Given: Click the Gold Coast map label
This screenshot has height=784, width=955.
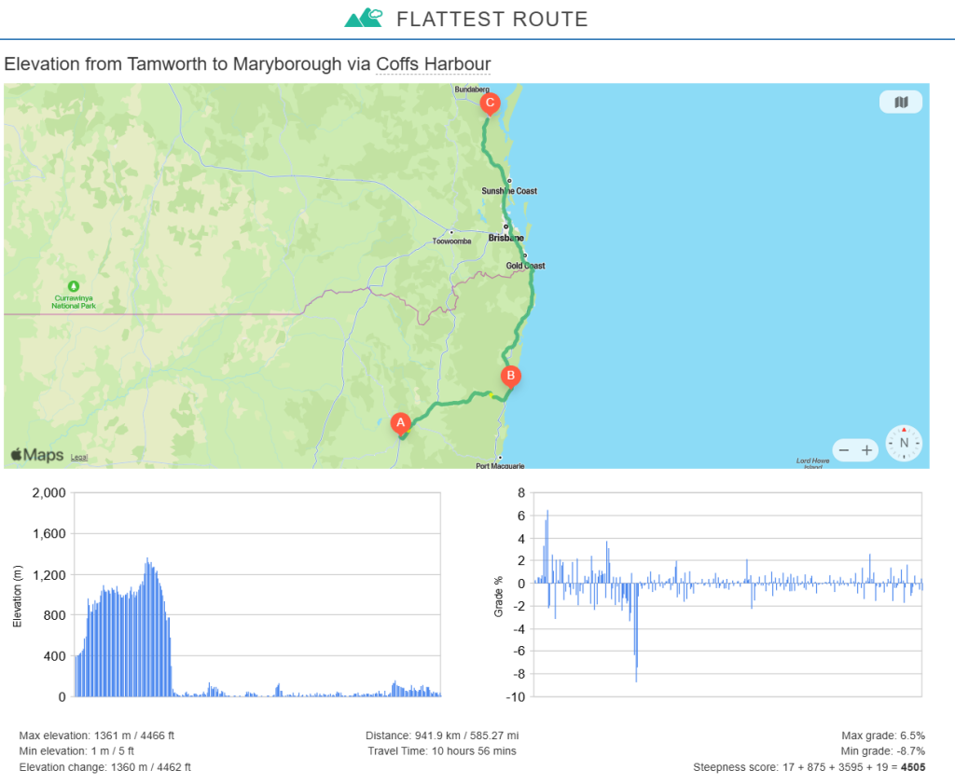Looking at the screenshot, I should coord(525,266).
